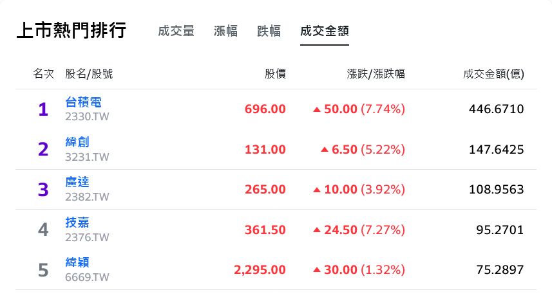This screenshot has width=552, height=299.
Task: Click the 上市熱門排行 heading
Action: coord(71,30)
